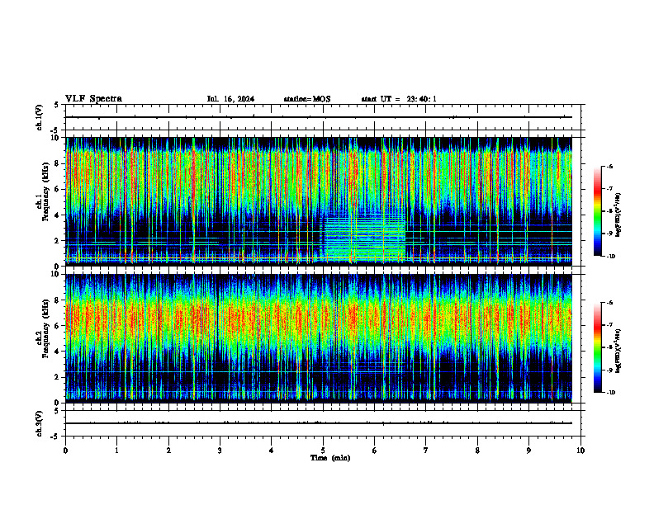Screen dimensions: 654x505
Task: Click the ch.1 spectrogram color bar
Action: pyautogui.click(x=597, y=211)
